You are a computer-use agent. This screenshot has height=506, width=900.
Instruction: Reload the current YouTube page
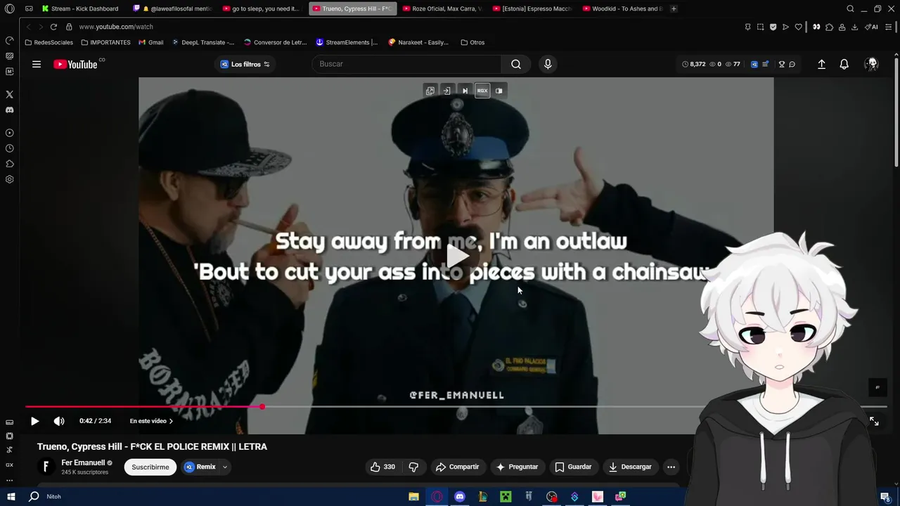(x=53, y=27)
